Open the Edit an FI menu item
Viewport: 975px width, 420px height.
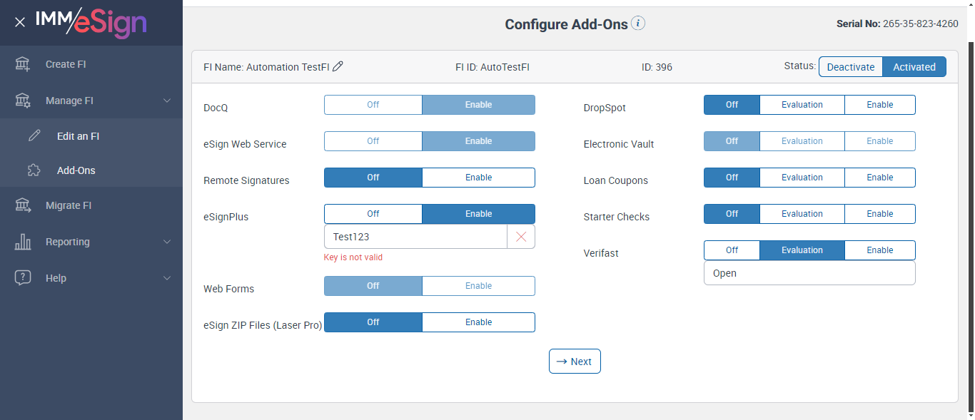click(78, 136)
